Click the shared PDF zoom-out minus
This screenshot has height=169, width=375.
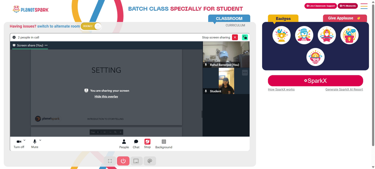point(110,132)
